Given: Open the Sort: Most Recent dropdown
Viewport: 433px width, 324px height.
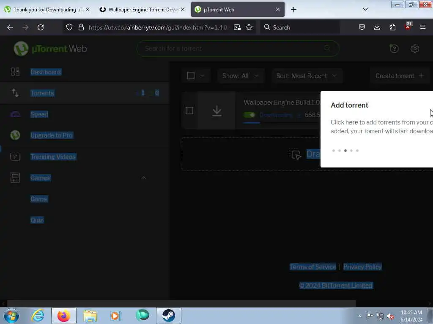Looking at the screenshot, I should click(x=307, y=76).
